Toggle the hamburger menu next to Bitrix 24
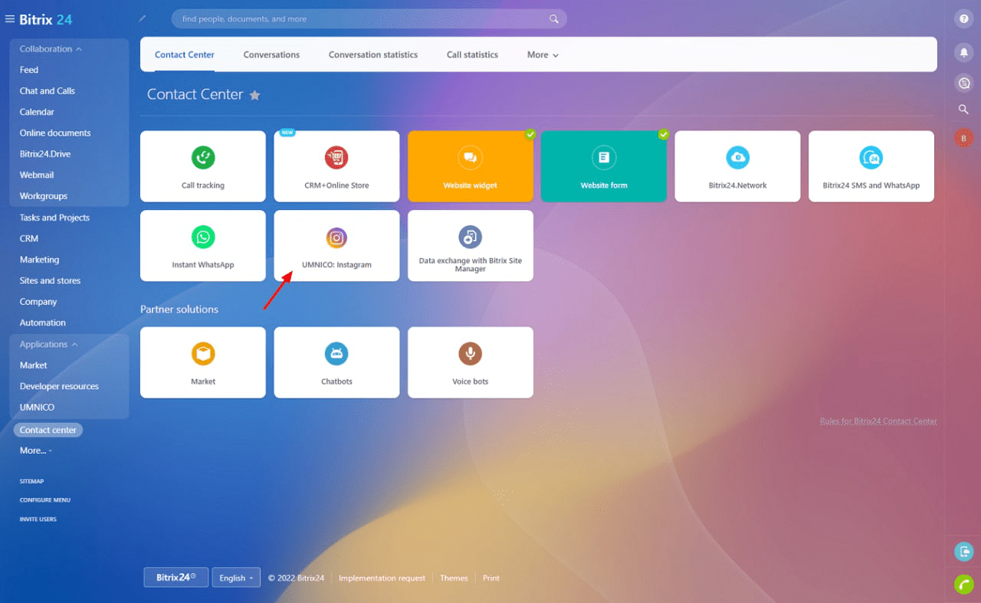The height and width of the screenshot is (603, 981). [10, 19]
